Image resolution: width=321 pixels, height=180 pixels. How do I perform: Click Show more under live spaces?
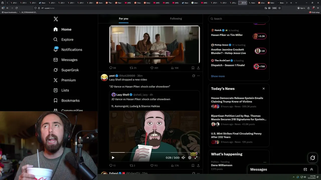pos(218,76)
